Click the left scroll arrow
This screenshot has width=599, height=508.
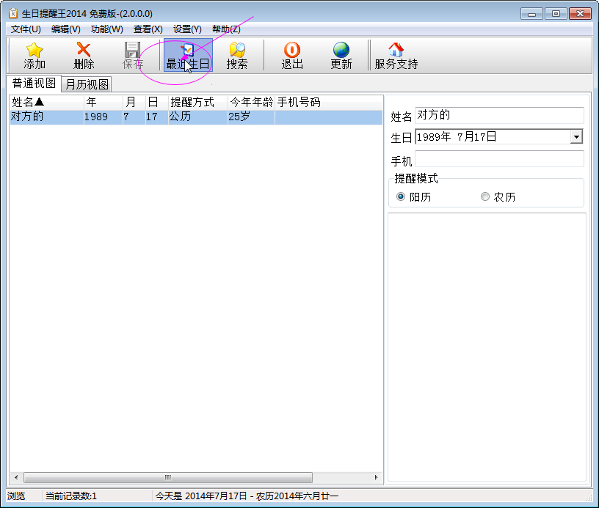16,477
